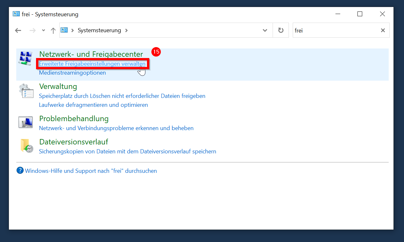This screenshot has height=242, width=404.
Task: Open the Problembehandlung heading
Action: click(x=74, y=119)
